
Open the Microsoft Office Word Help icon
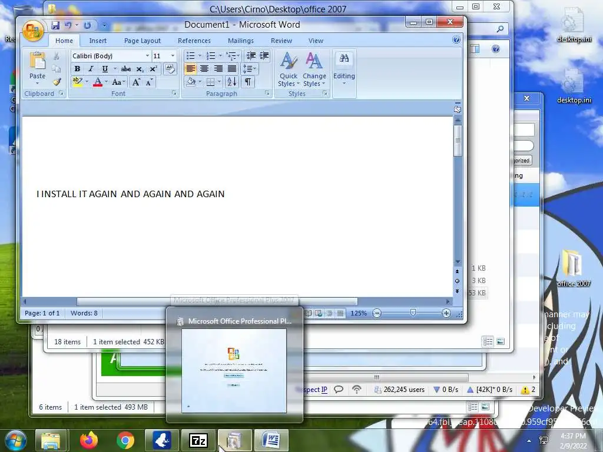coord(456,39)
